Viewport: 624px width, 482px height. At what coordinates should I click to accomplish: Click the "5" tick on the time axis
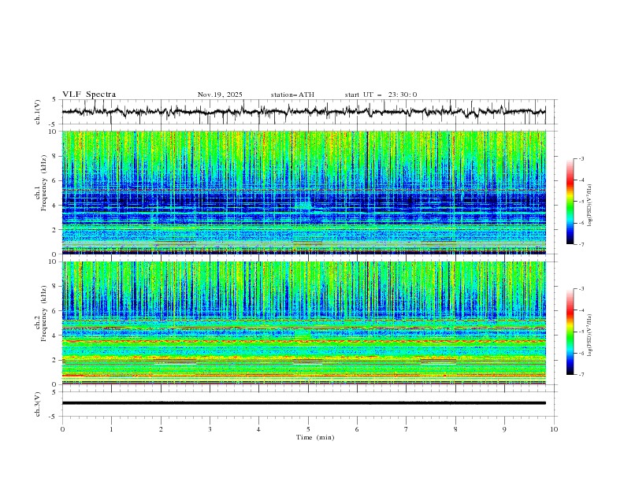(308, 429)
